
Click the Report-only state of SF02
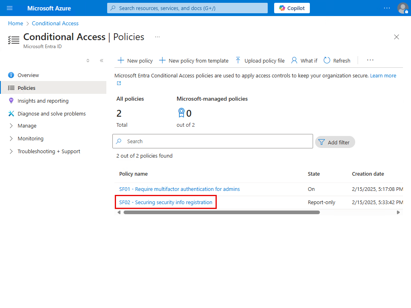(321, 202)
